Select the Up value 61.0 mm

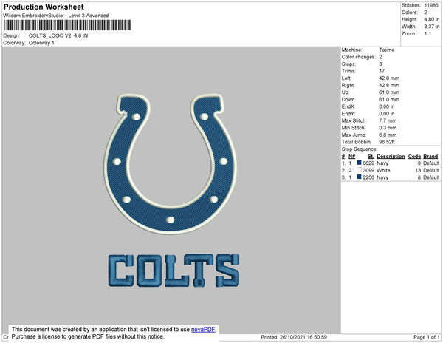(389, 92)
